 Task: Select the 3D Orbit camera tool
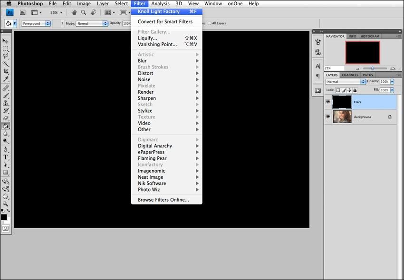pyautogui.click(x=5, y=189)
